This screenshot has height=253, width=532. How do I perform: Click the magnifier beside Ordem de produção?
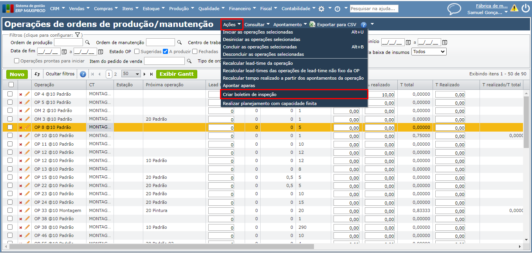point(88,43)
